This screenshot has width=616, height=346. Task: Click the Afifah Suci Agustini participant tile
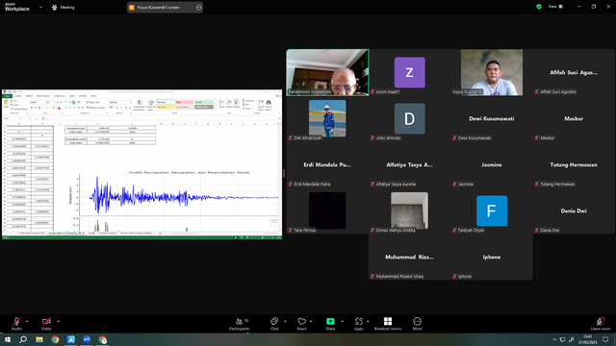(x=574, y=72)
